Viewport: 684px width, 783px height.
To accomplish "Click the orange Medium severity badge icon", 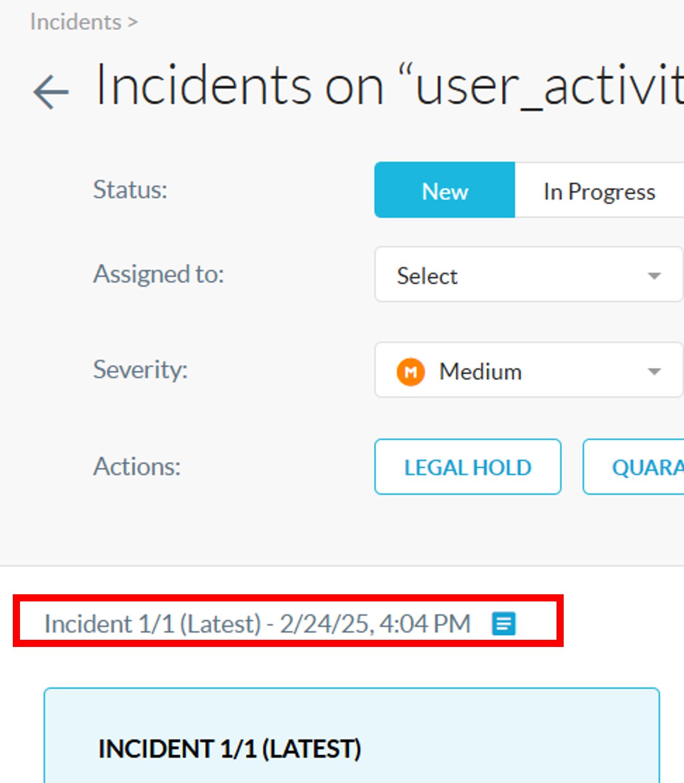I will pos(410,372).
